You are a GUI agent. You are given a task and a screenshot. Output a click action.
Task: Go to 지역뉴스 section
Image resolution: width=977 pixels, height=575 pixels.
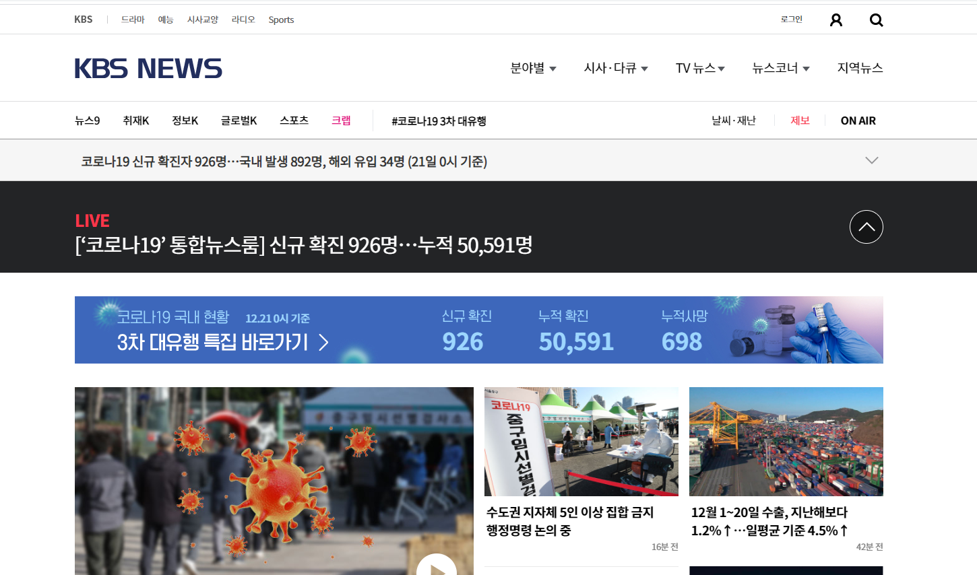point(860,68)
